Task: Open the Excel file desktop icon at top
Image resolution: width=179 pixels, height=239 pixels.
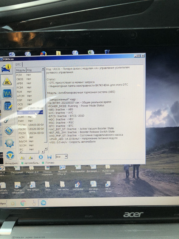Action: (x=91, y=52)
